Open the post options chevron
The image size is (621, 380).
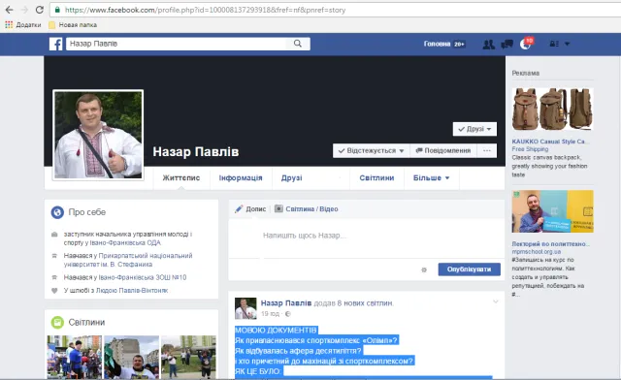pyautogui.click(x=496, y=302)
